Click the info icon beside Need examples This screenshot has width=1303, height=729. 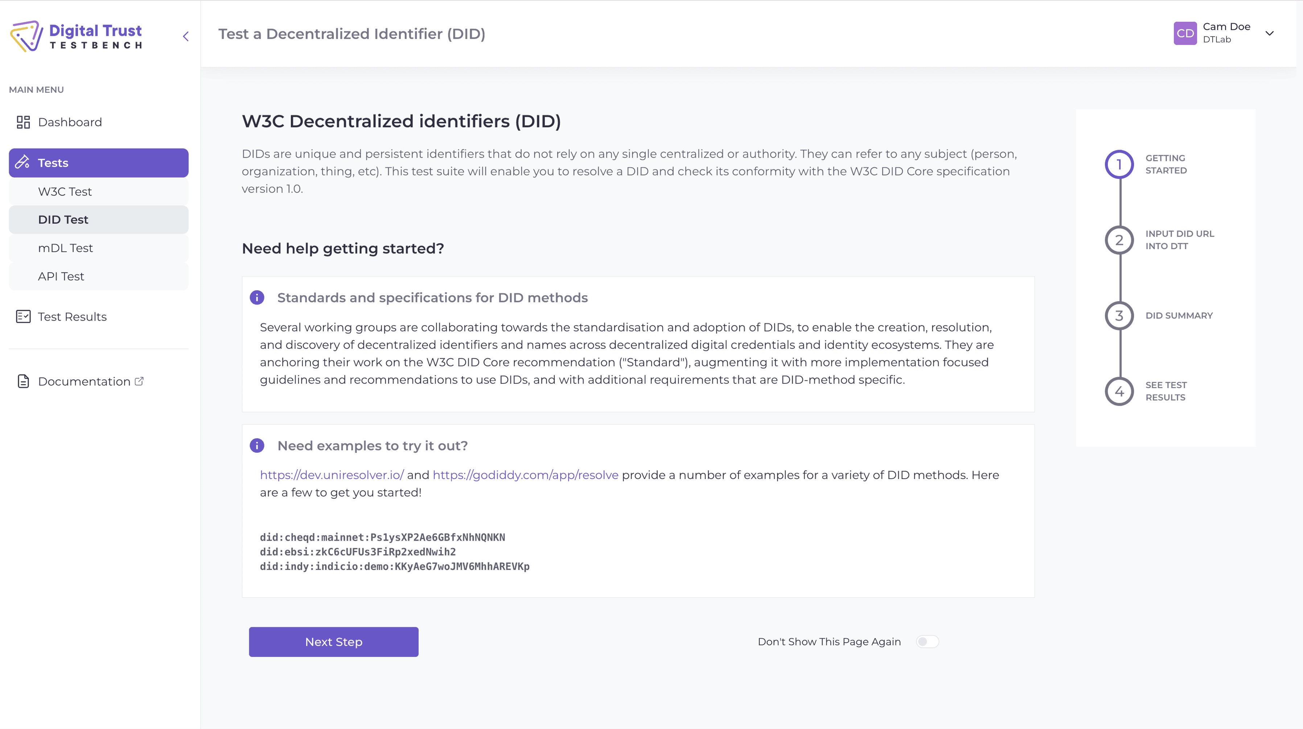coord(257,446)
